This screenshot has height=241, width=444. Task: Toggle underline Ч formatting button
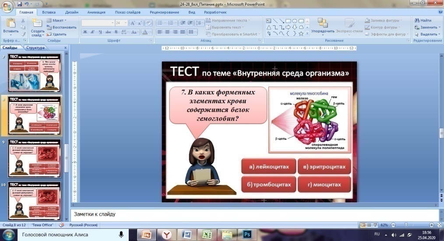pyautogui.click(x=100, y=32)
